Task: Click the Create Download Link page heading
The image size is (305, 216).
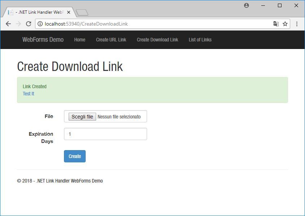Action: coord(70,67)
